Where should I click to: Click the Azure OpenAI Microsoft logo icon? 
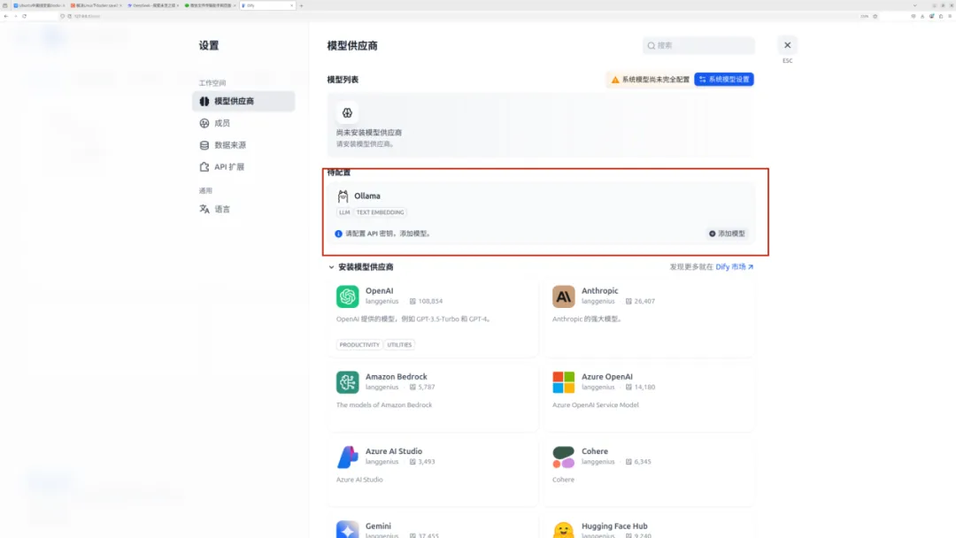[563, 382]
